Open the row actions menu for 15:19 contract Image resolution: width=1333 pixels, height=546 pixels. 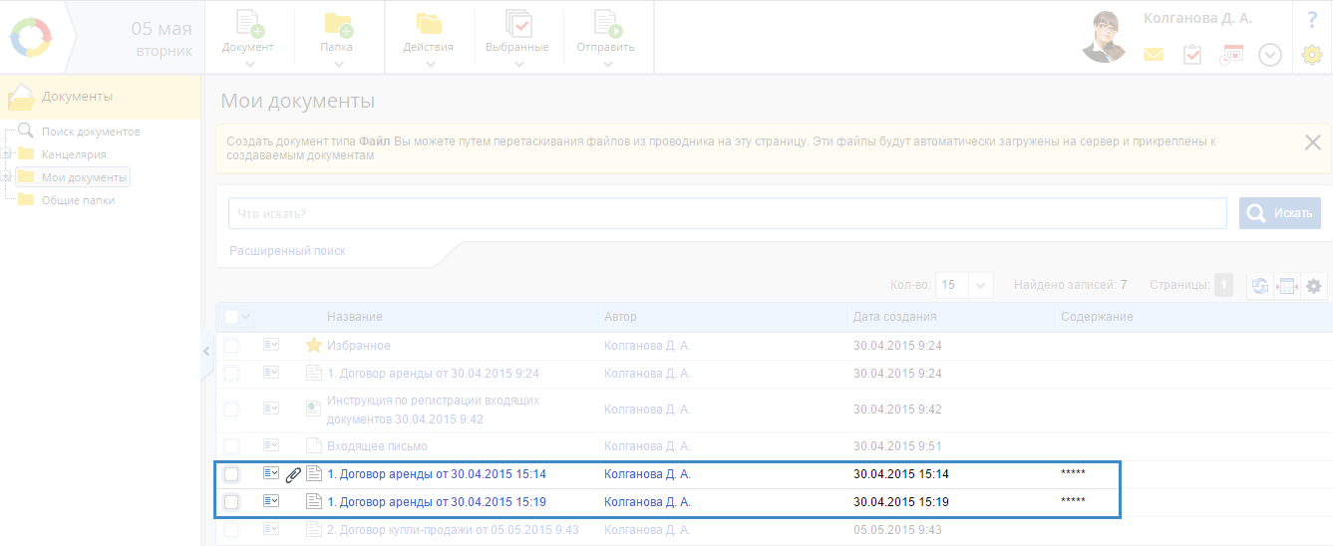(270, 501)
